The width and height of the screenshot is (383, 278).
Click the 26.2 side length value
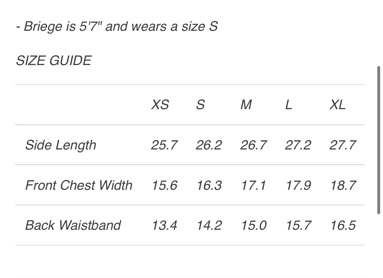click(x=209, y=145)
